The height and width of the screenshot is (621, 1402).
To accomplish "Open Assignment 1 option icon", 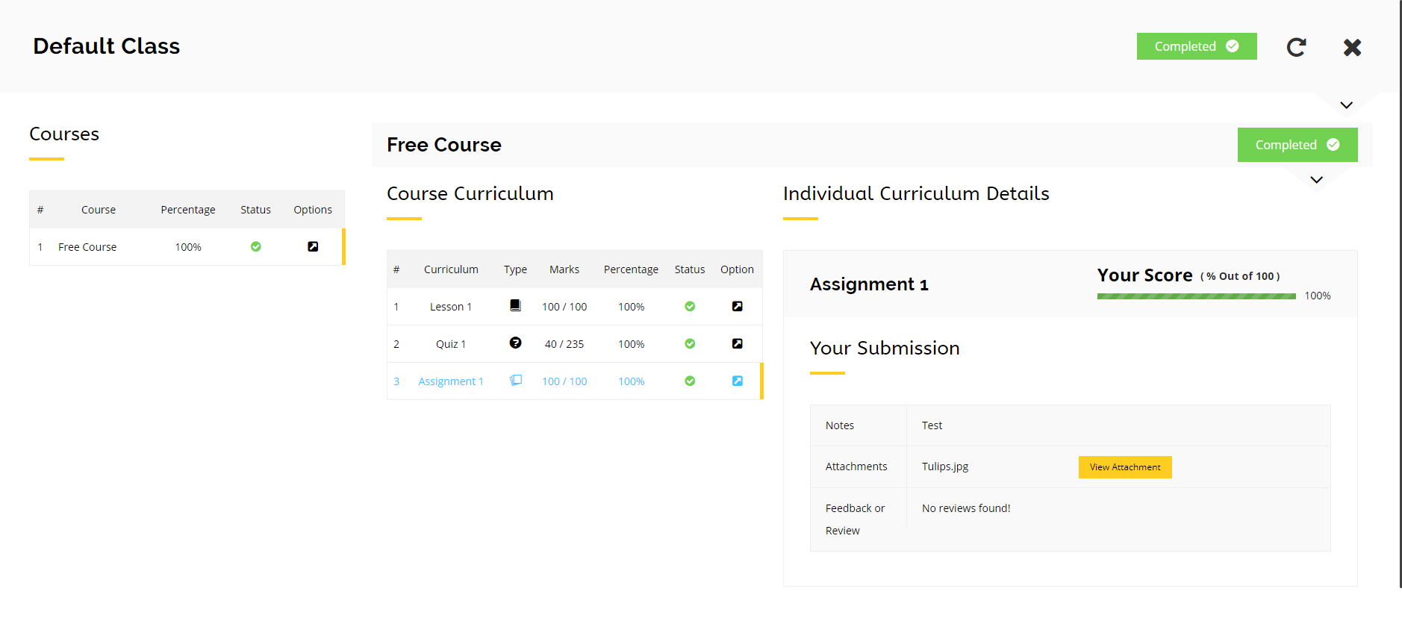I will 737,381.
